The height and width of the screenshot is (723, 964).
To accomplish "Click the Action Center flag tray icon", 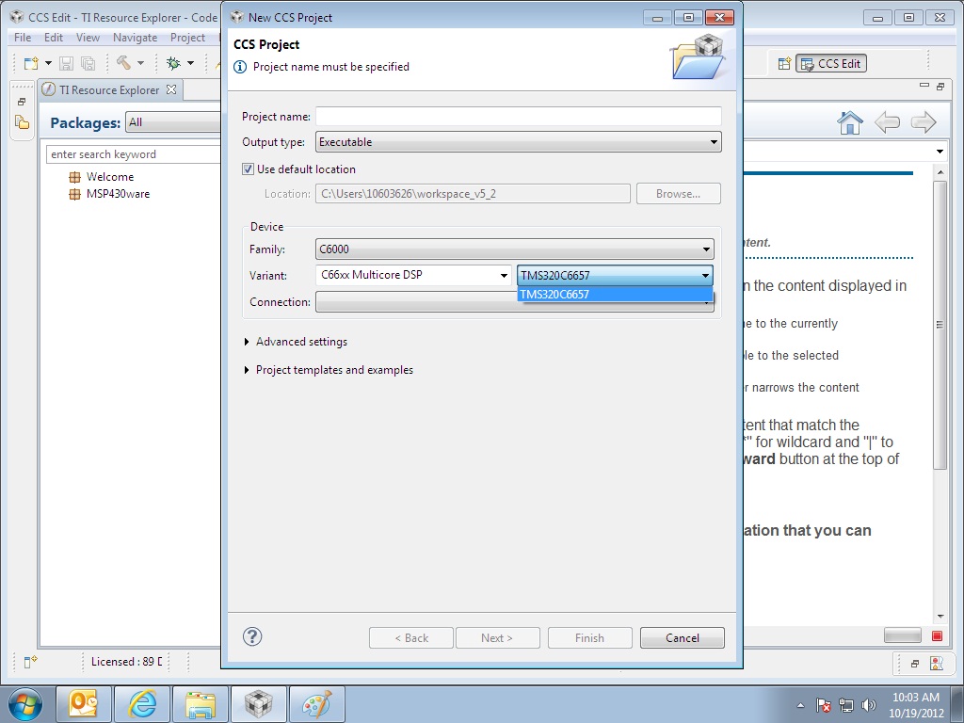I will coord(823,705).
